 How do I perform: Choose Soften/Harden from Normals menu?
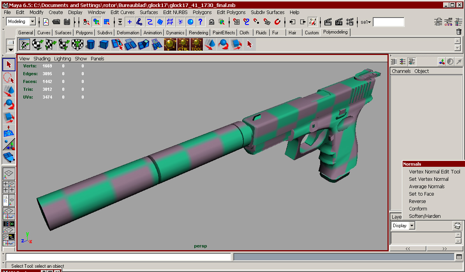point(424,216)
